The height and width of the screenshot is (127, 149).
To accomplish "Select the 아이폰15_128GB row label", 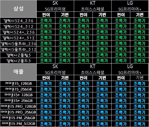I will tap(18, 84).
